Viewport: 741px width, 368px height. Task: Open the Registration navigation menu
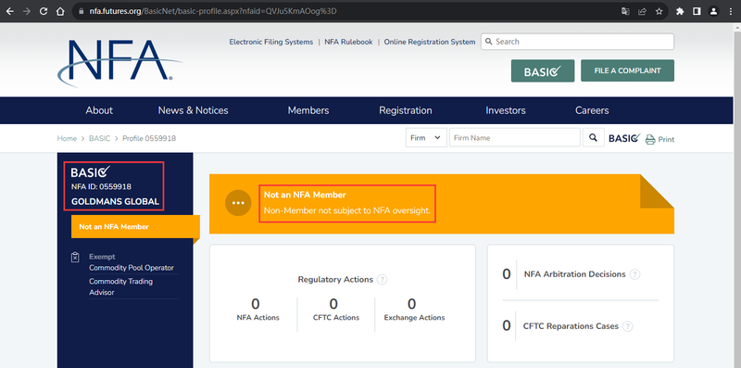point(406,110)
